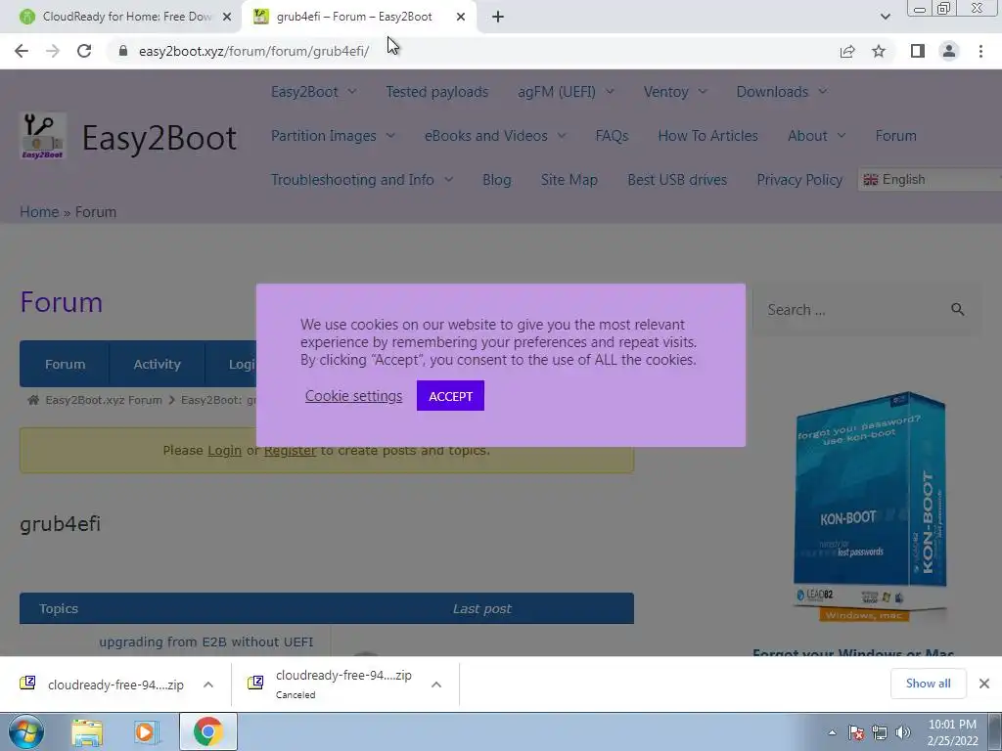Screen dimensions: 1002x751
Task: Close the grub4efi Forum tab
Action: [x=461, y=17]
